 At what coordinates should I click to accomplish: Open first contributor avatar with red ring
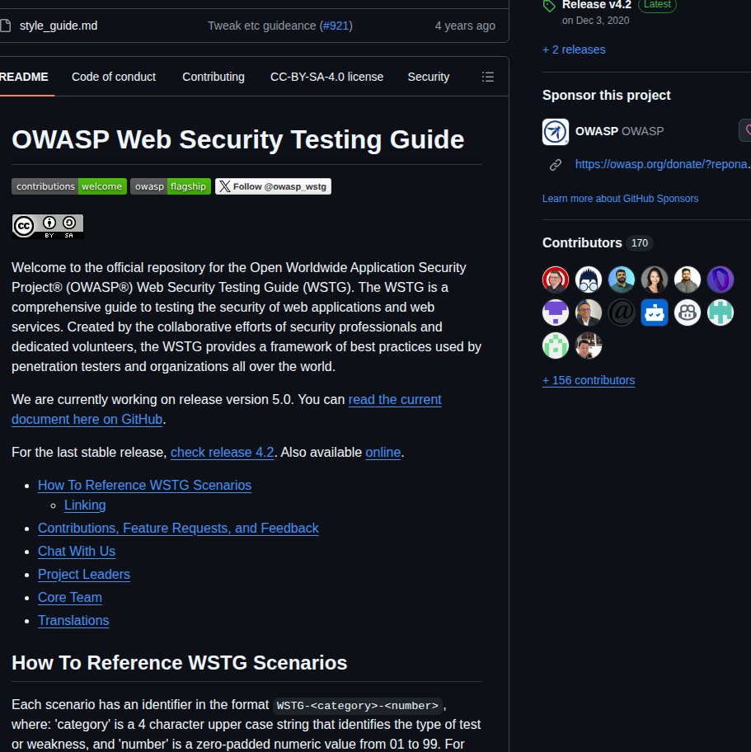click(x=556, y=280)
